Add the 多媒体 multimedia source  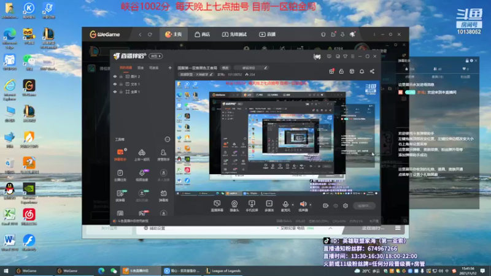pyautogui.click(x=269, y=206)
